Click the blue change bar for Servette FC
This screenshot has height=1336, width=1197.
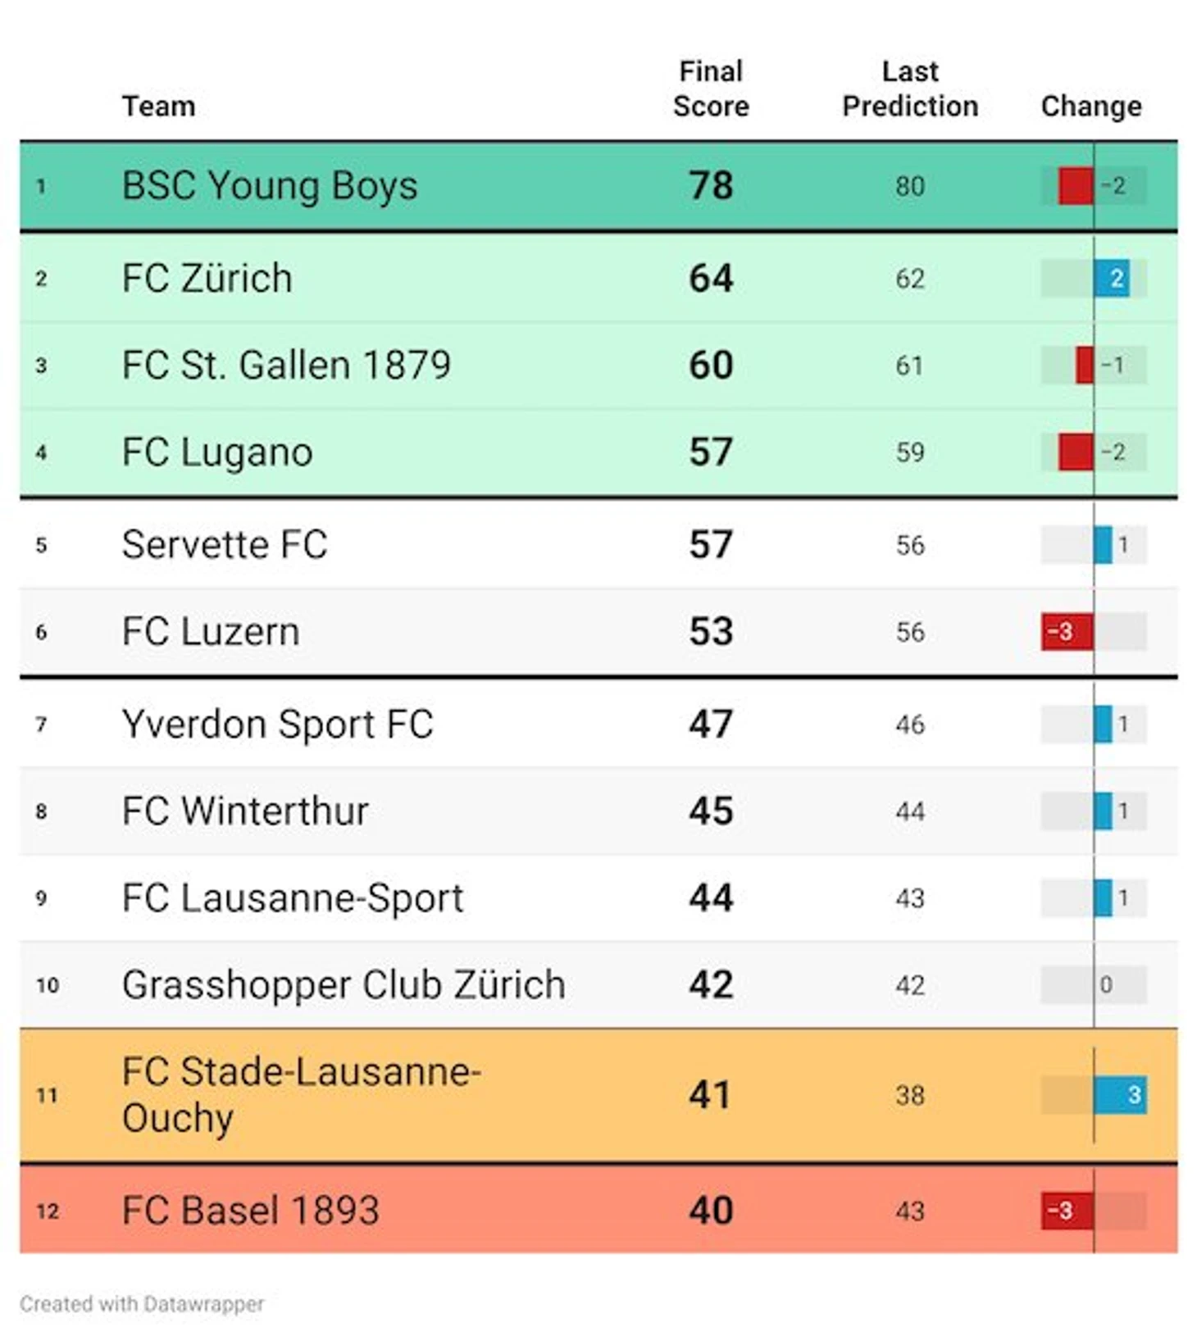[x=1103, y=545]
